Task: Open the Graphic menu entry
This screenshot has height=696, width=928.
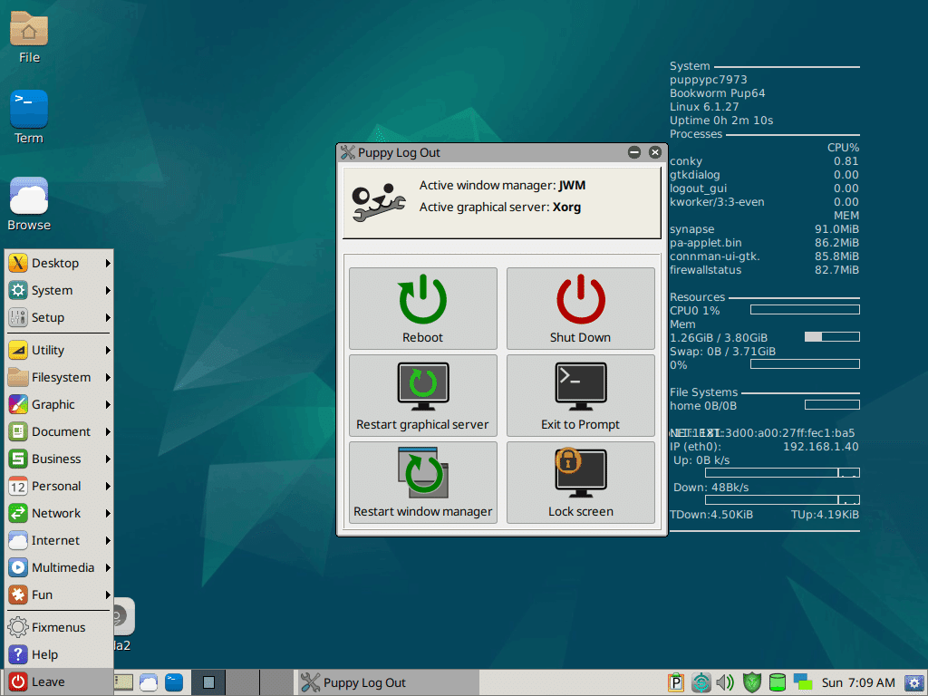Action: click(59, 404)
